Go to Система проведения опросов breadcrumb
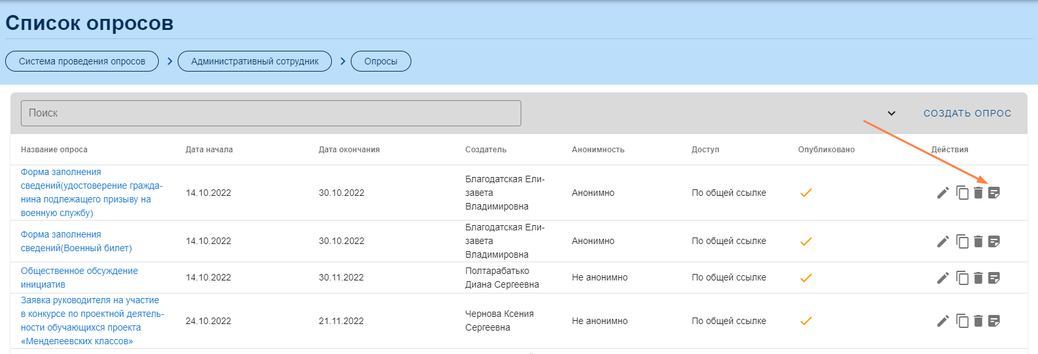Image resolution: width=1038 pixels, height=354 pixels. tap(82, 61)
